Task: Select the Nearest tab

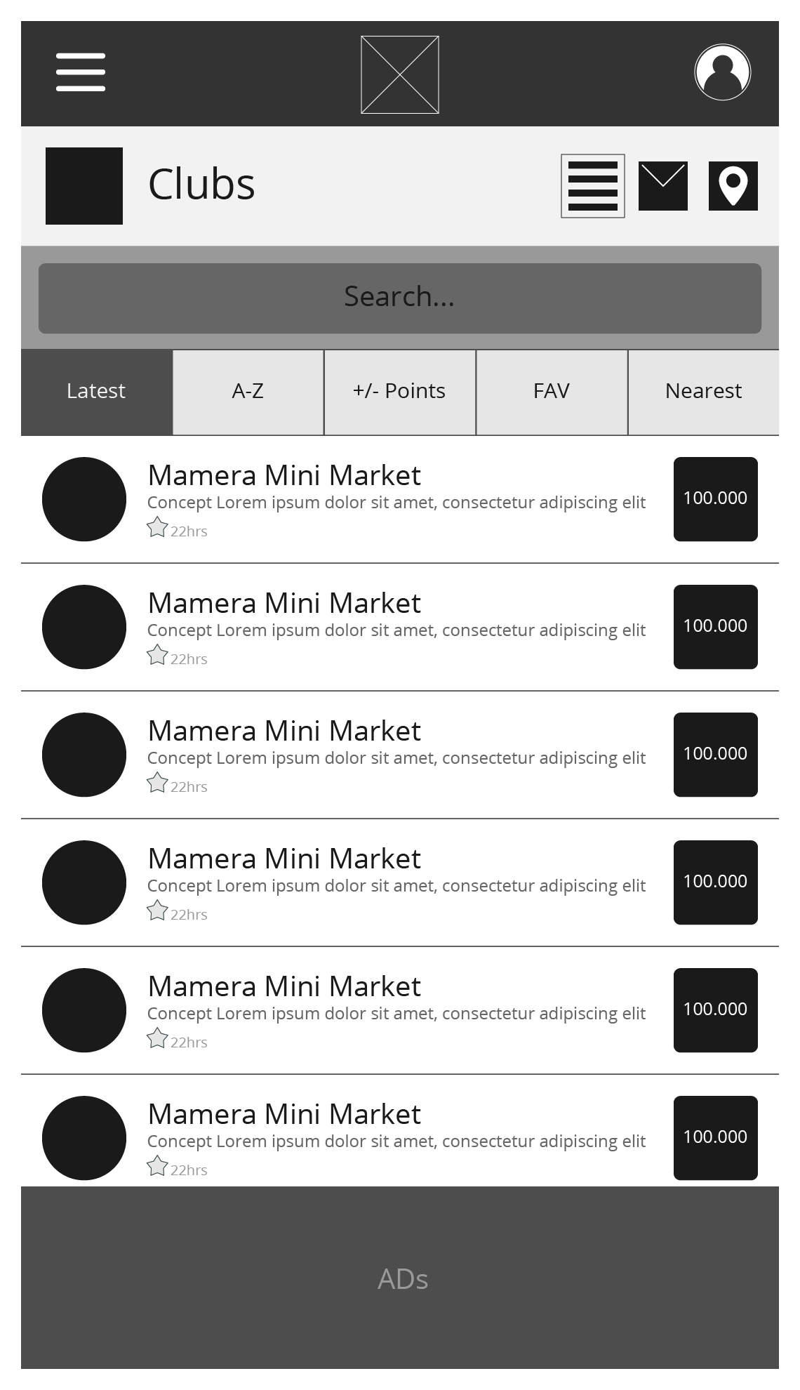Action: click(703, 392)
